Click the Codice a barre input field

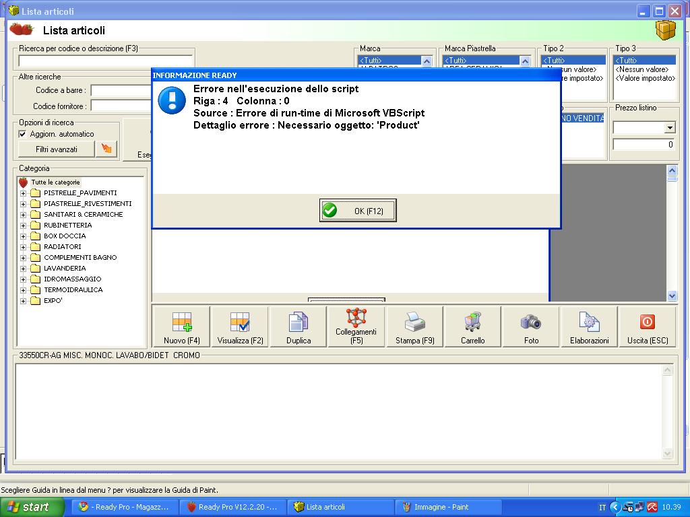point(121,91)
